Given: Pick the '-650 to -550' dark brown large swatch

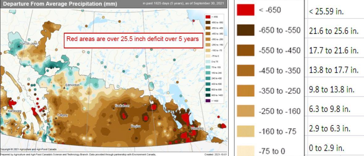Looking at the screenshot, I should [245, 30].
